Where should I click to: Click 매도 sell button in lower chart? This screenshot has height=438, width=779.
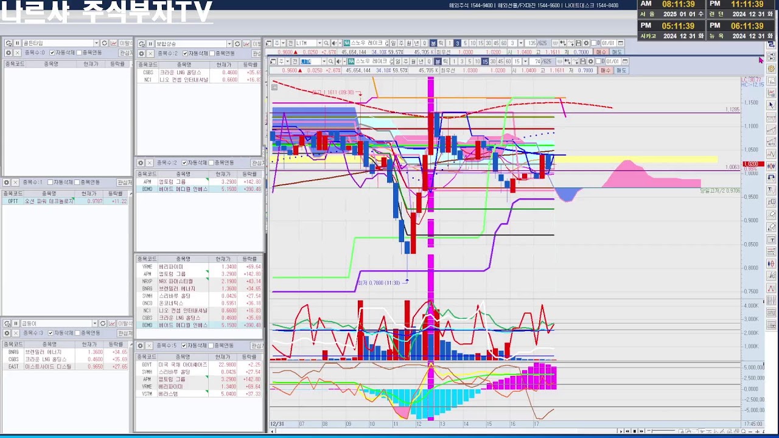(621, 70)
